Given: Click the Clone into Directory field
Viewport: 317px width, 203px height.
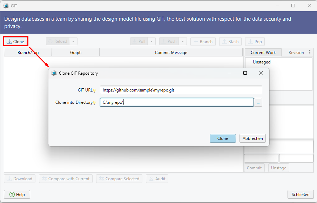Looking at the screenshot, I should pyautogui.click(x=177, y=102).
